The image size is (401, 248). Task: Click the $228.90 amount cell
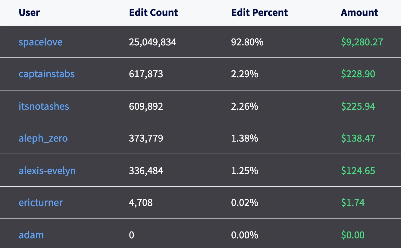(x=358, y=74)
